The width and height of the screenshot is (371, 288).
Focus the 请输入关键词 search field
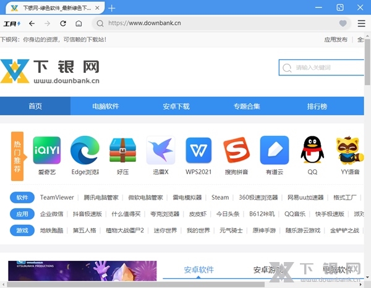pos(322,67)
